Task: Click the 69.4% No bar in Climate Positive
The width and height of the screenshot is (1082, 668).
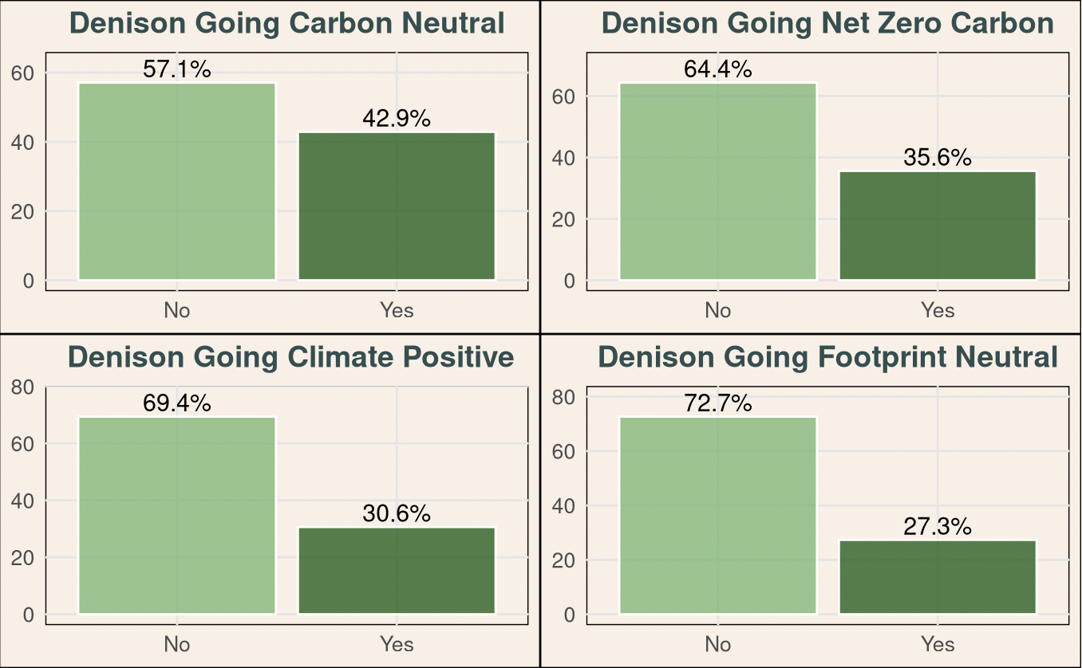Action: point(176,516)
